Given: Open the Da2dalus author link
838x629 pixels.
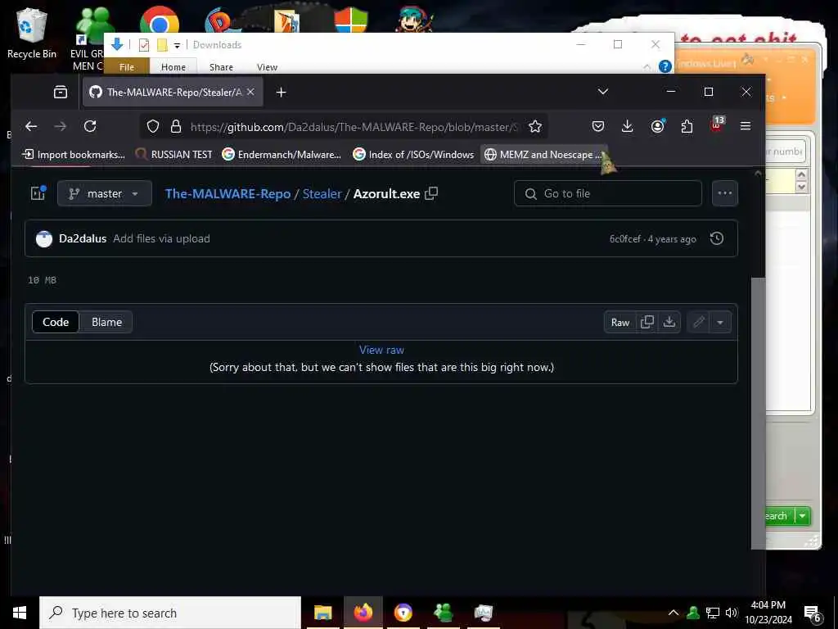Looking at the screenshot, I should (83, 238).
